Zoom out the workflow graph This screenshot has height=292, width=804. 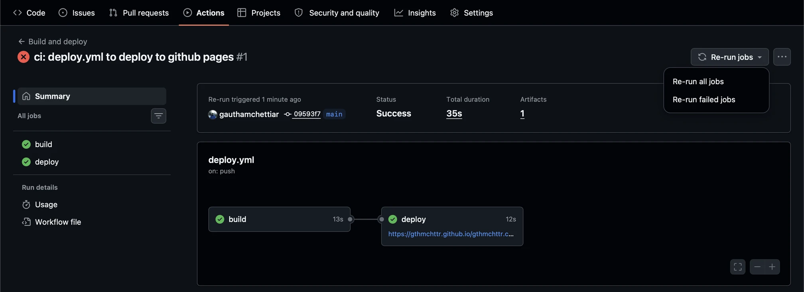click(757, 267)
